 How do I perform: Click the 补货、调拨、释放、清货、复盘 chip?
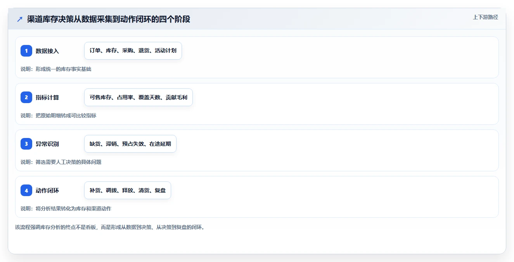(128, 190)
